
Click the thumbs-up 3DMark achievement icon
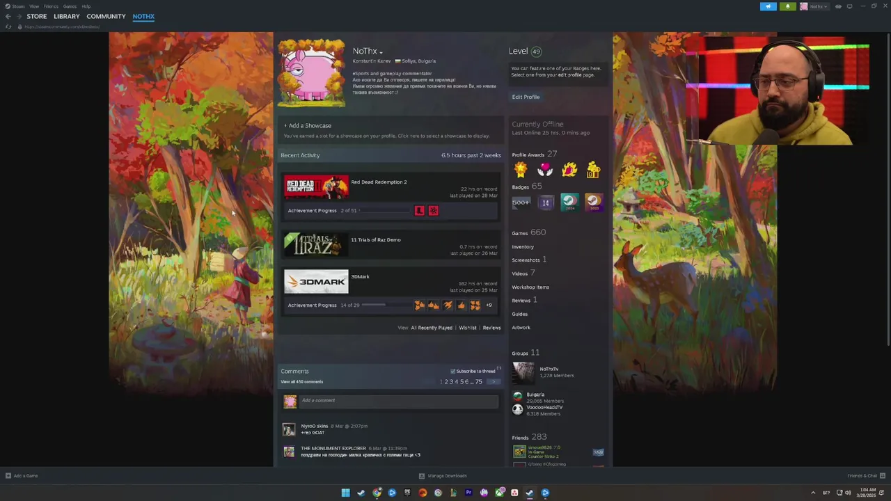[461, 305]
